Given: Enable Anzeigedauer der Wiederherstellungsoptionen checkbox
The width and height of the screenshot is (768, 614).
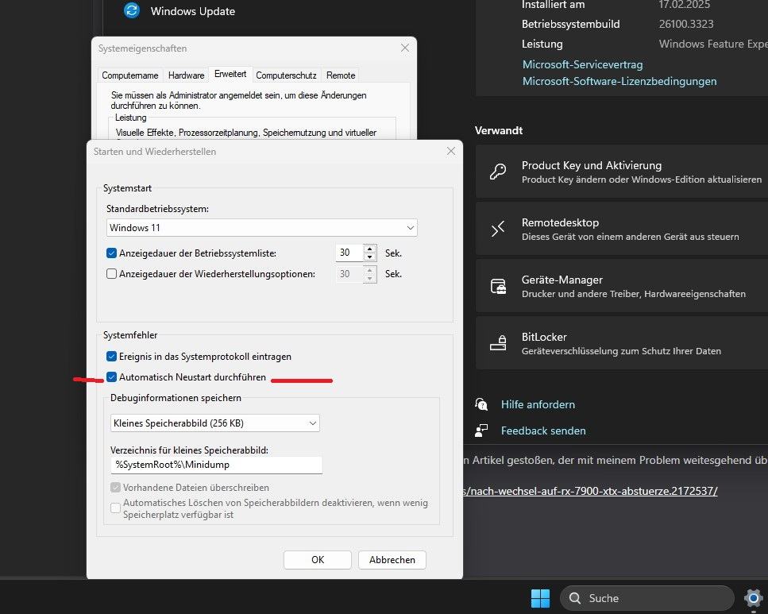Looking at the screenshot, I should click(x=111, y=273).
